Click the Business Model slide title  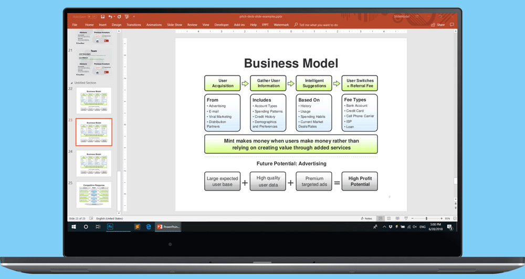pos(291,63)
